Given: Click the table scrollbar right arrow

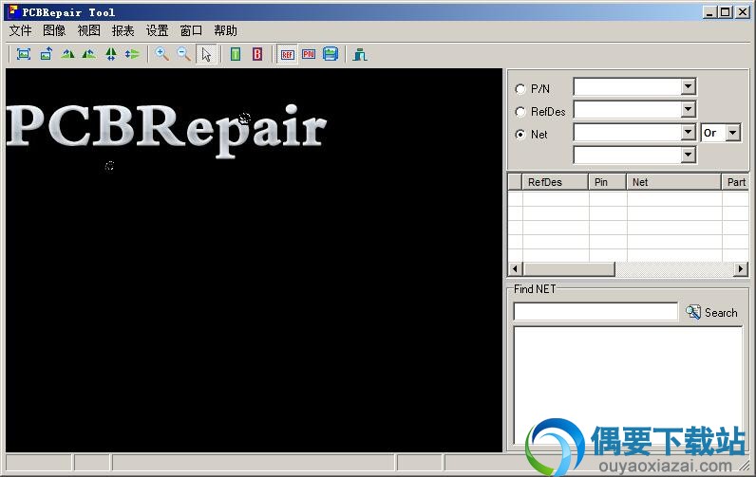Looking at the screenshot, I should click(x=741, y=268).
